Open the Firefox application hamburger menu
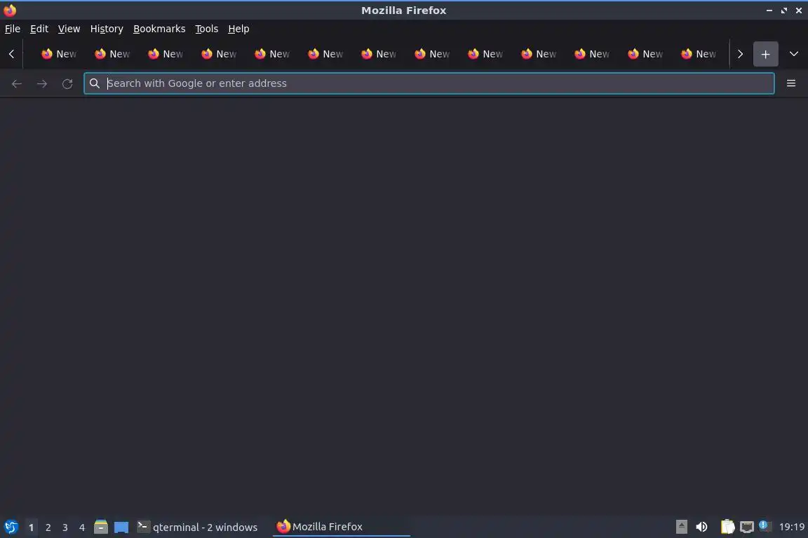This screenshot has width=808, height=538. coord(791,83)
